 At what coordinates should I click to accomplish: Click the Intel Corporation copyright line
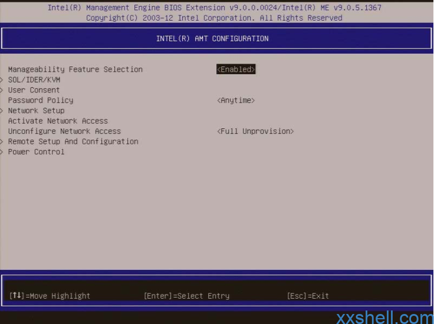point(214,18)
